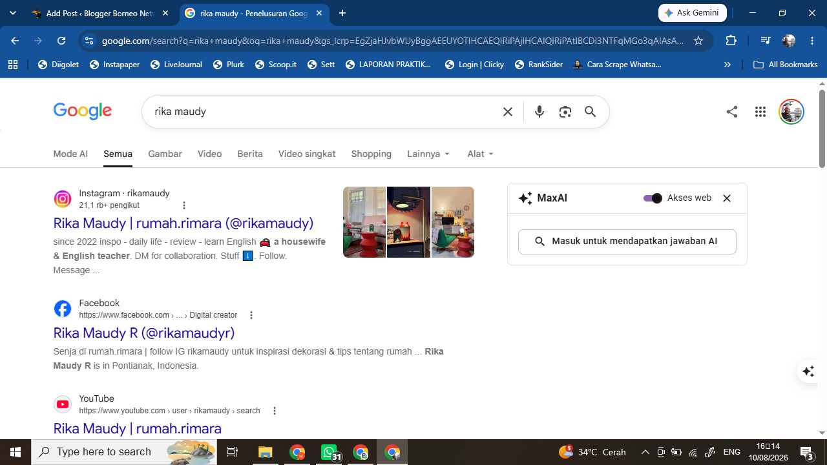827x465 pixels.
Task: Open options for Facebook result
Action: (251, 315)
